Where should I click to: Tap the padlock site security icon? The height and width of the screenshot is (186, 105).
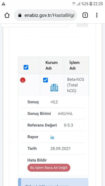pos(20,15)
